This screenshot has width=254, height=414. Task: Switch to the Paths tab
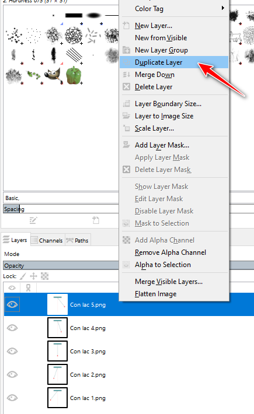tap(78, 240)
